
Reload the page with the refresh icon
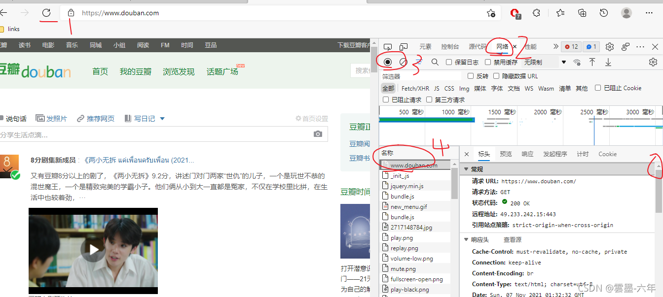tap(46, 13)
